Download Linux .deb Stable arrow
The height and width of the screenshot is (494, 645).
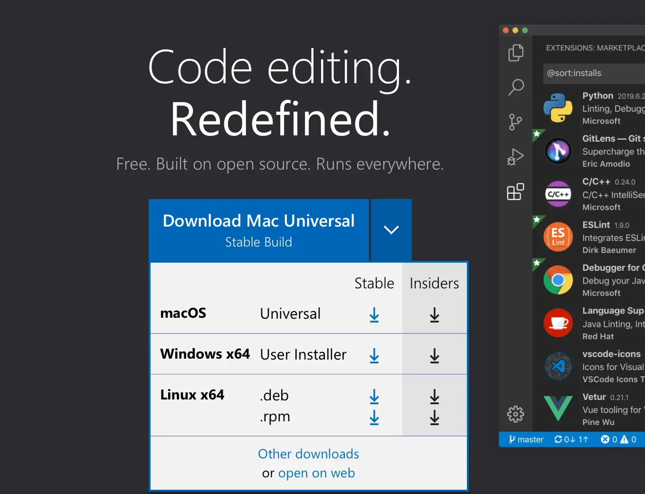coord(374,397)
